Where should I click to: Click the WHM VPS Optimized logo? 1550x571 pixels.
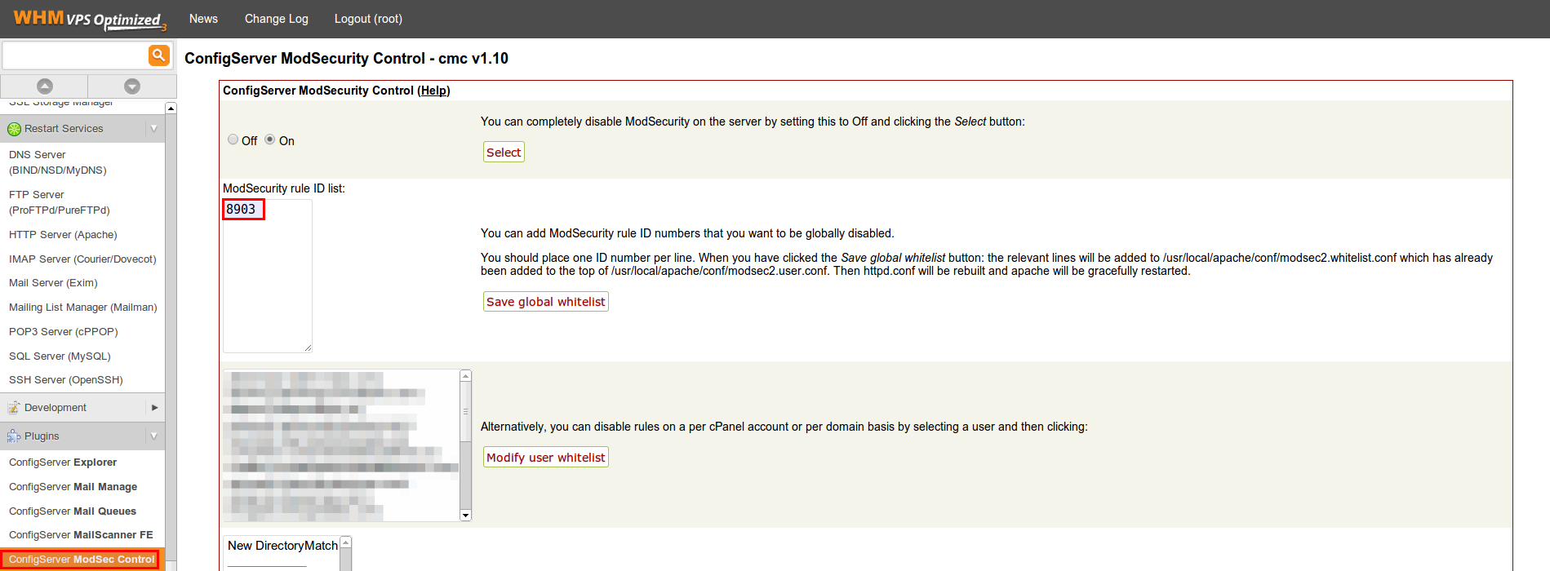tap(90, 19)
